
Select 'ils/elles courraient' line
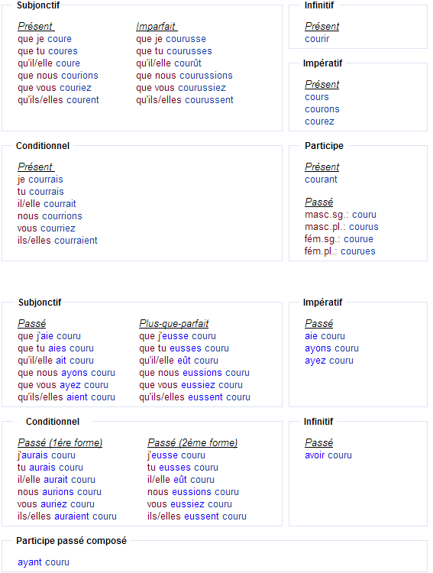[57, 241]
